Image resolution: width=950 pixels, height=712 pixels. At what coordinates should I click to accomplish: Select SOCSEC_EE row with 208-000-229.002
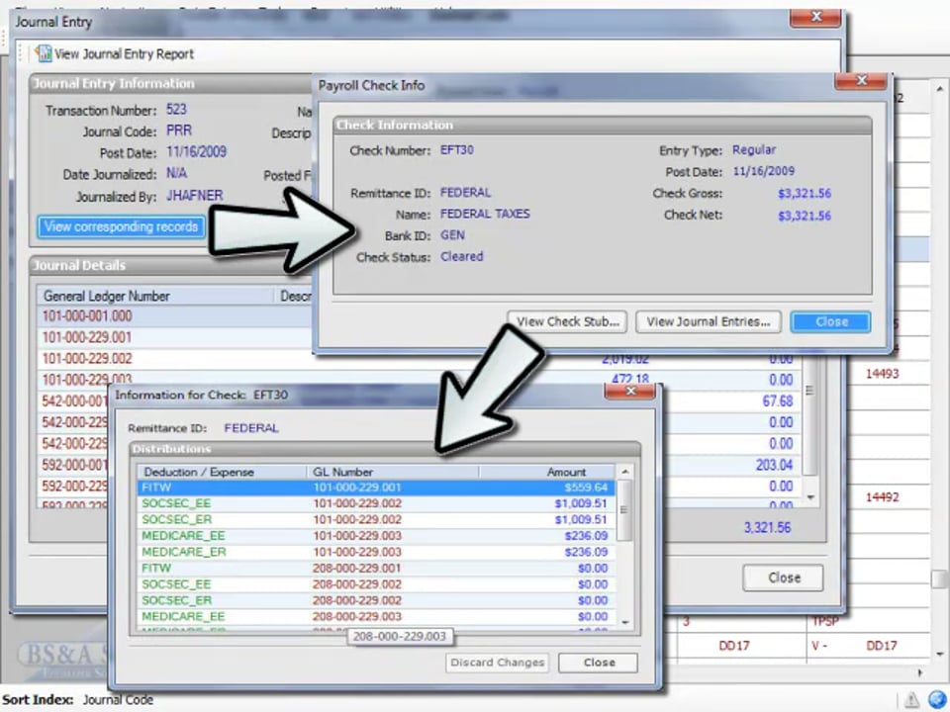pyautogui.click(x=376, y=584)
